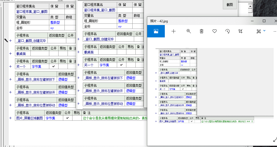Zoom in with the magnifier icon
This screenshot has height=147, width=277.
click(189, 31)
